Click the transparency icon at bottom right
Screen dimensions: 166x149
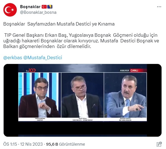[x=159, y=144]
